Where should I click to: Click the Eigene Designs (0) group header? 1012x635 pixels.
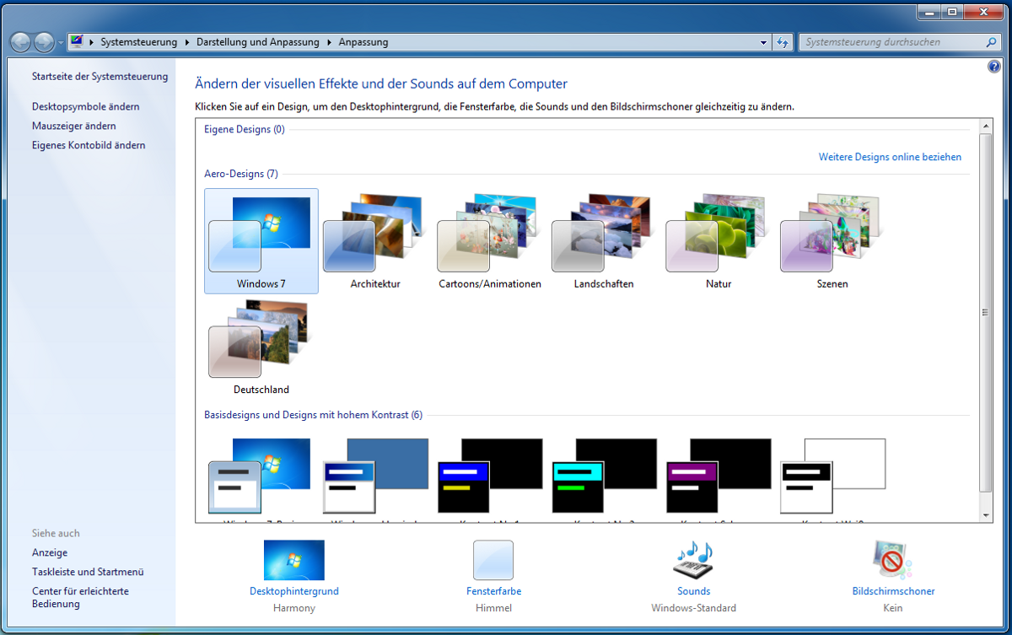(245, 129)
